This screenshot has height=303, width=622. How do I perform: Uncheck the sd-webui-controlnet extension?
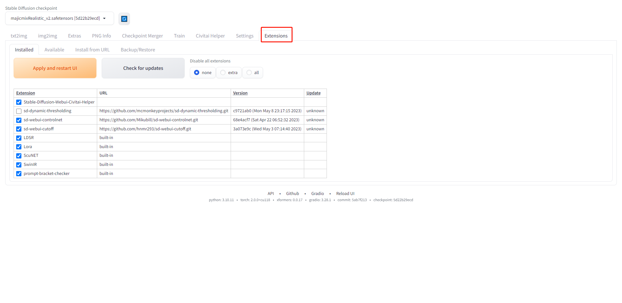[19, 120]
